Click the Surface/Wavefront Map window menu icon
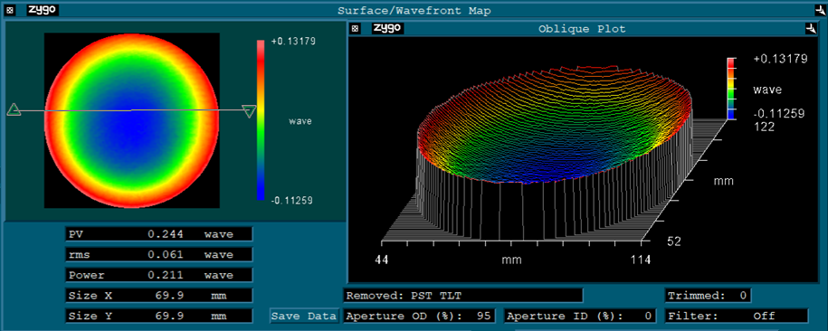The image size is (828, 331). click(x=11, y=11)
